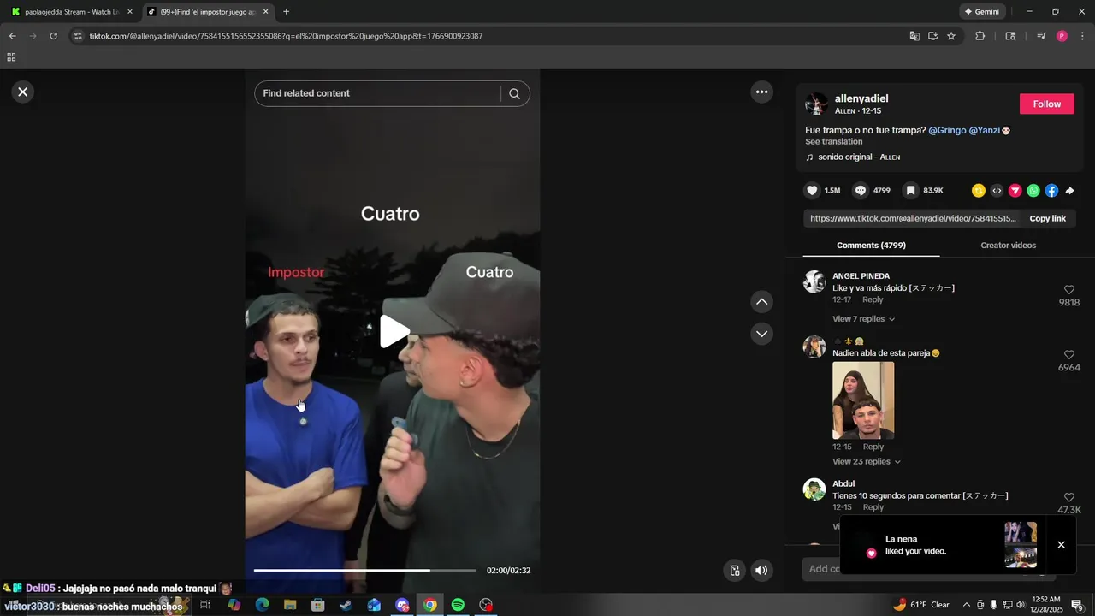Open the @Gringo mention
Viewport: 1095px width, 616px height.
click(x=947, y=130)
